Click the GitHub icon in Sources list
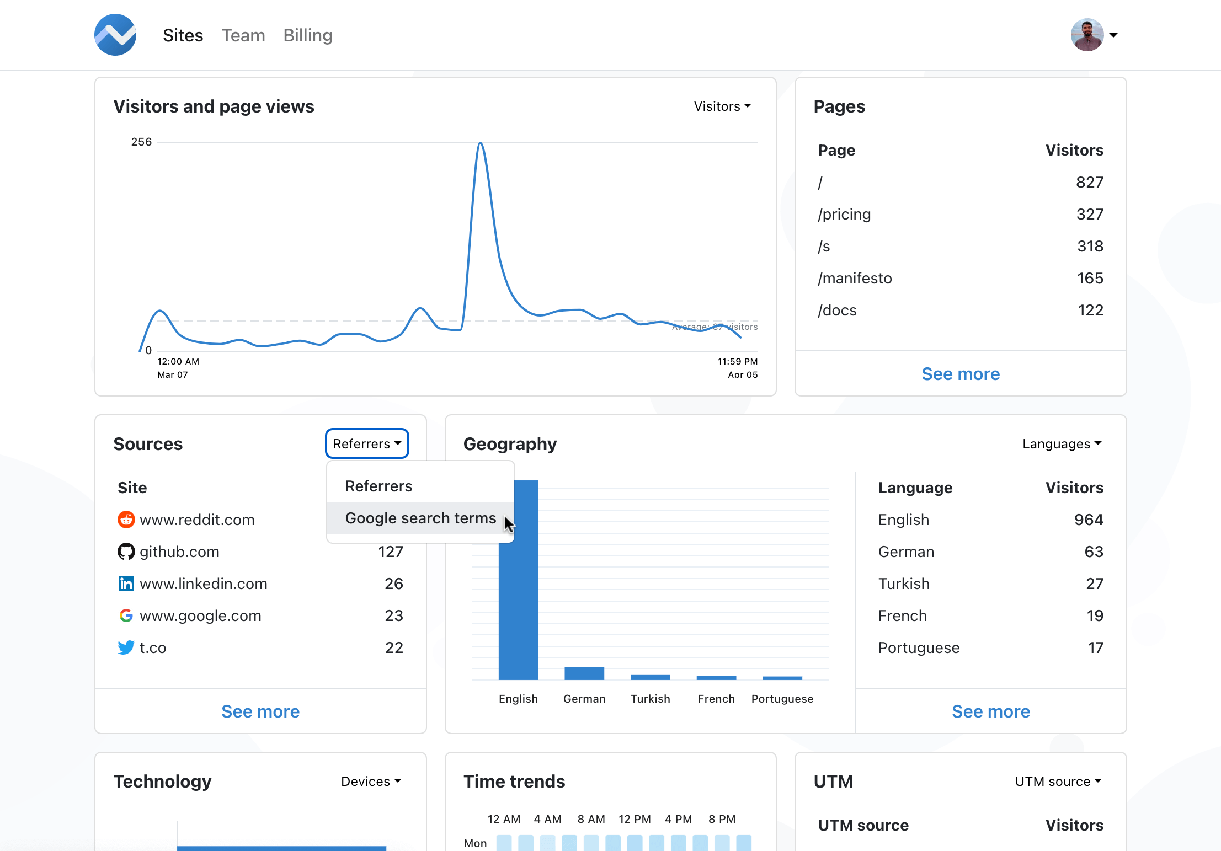Screen dimensions: 1221x851 point(126,552)
